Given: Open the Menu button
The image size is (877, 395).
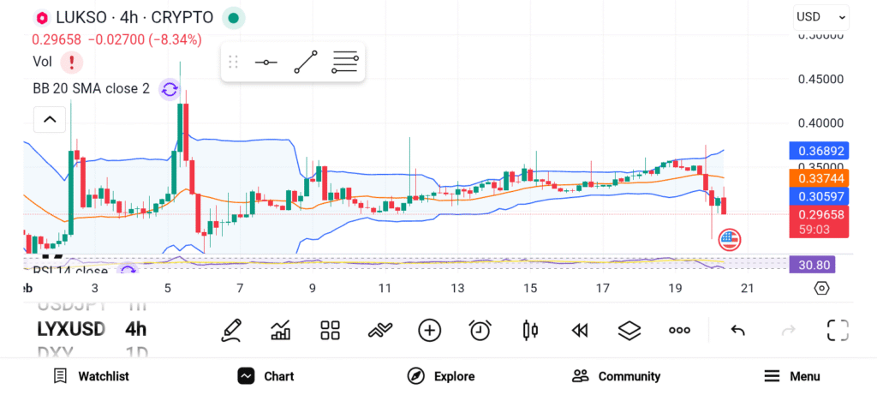Looking at the screenshot, I should tap(791, 376).
